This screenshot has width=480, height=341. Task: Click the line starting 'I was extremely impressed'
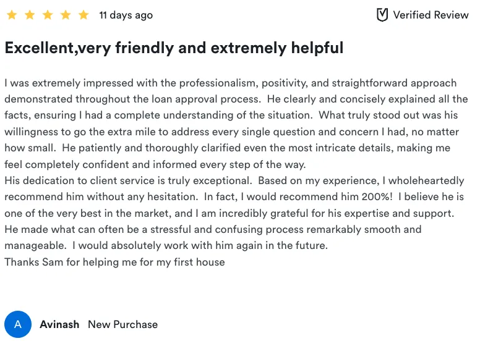coord(230,83)
